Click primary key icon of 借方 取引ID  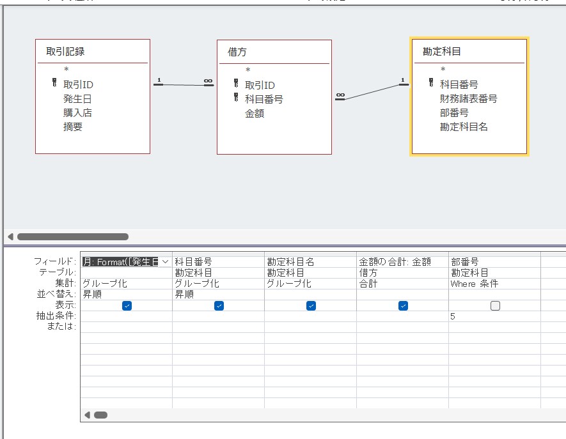tap(236, 83)
